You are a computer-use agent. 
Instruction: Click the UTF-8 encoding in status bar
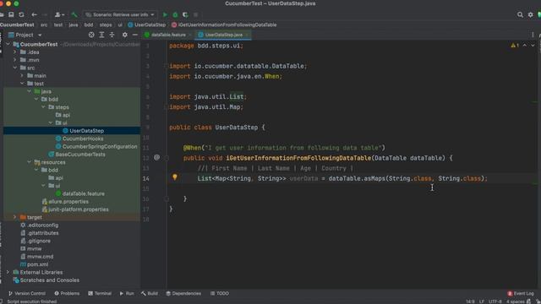(x=495, y=301)
